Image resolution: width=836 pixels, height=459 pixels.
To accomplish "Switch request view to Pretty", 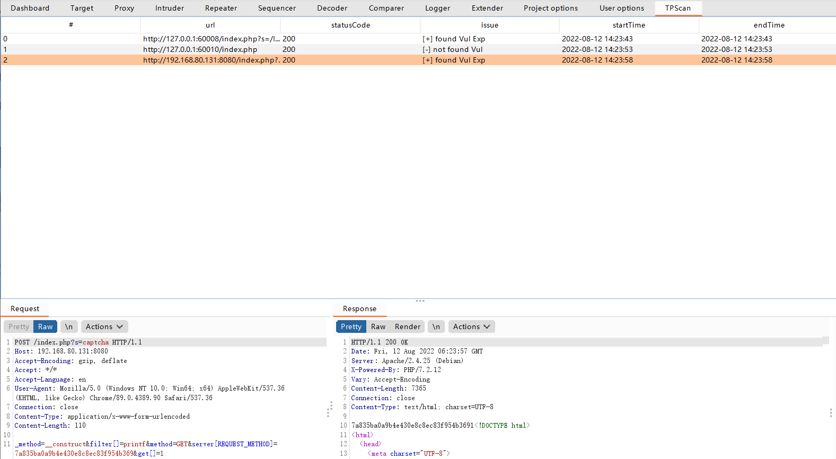I will [19, 326].
